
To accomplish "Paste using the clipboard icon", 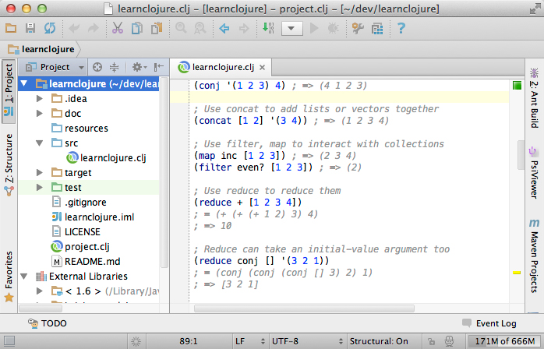I will [157, 28].
